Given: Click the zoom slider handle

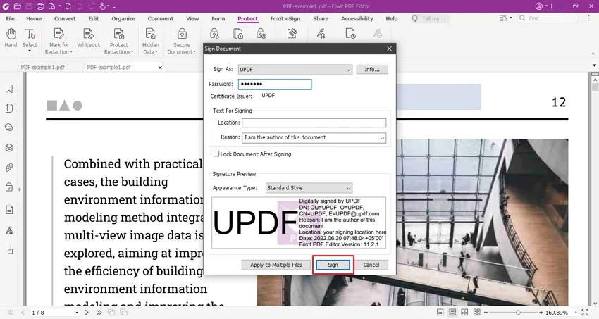Looking at the screenshot, I should 518,313.
